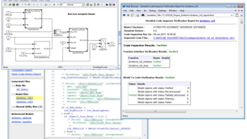Click slcidemo_roll_step function row

coord(149,66)
